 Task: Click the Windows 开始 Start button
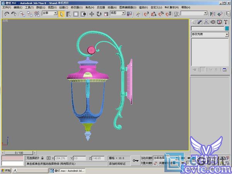6,171
